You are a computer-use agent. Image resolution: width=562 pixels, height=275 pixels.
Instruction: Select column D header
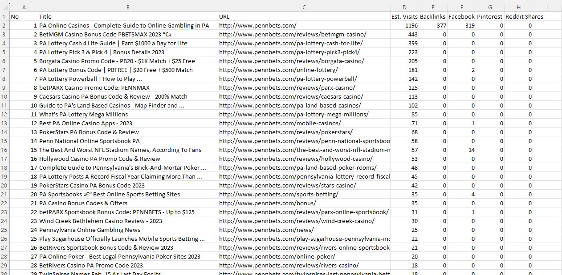[404, 8]
